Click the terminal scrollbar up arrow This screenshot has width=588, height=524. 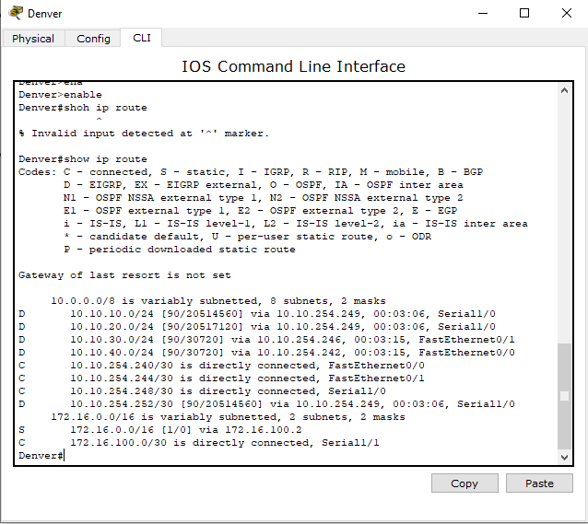[564, 92]
